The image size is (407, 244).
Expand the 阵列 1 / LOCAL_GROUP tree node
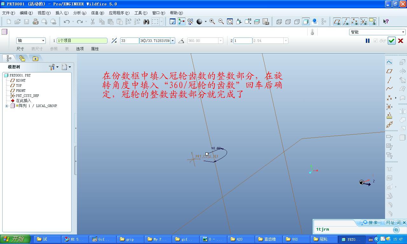click(x=7, y=106)
